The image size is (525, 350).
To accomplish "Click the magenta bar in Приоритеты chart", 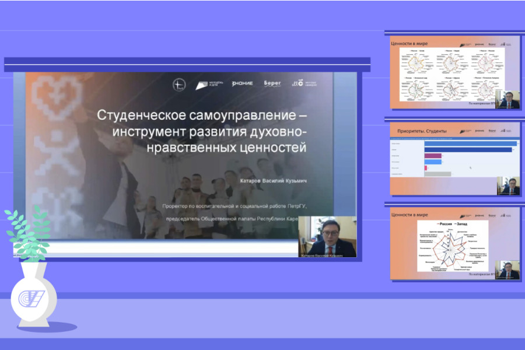I will pyautogui.click(x=433, y=156).
